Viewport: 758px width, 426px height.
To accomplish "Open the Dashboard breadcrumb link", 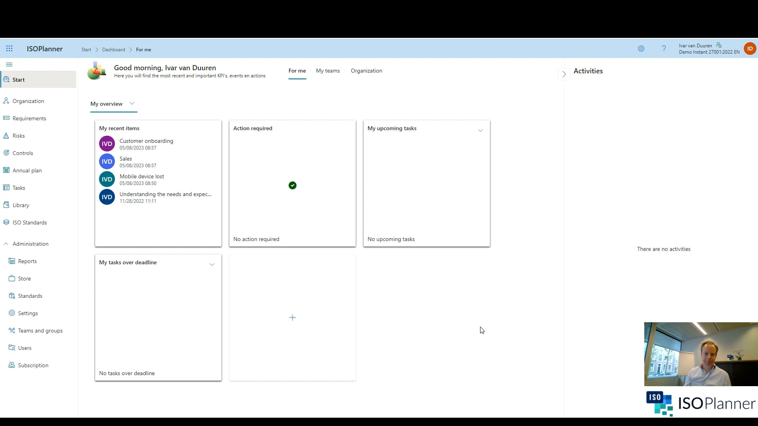I will 114,49.
